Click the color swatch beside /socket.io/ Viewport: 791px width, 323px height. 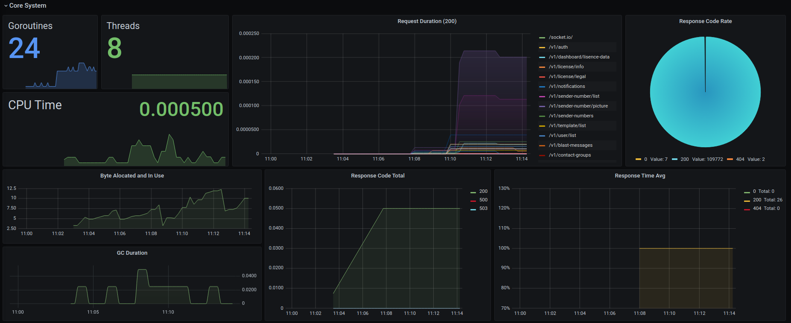[542, 38]
